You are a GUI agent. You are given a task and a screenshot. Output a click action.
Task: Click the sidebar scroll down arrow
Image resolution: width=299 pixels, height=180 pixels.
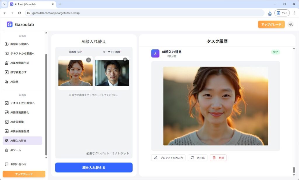[46, 158]
